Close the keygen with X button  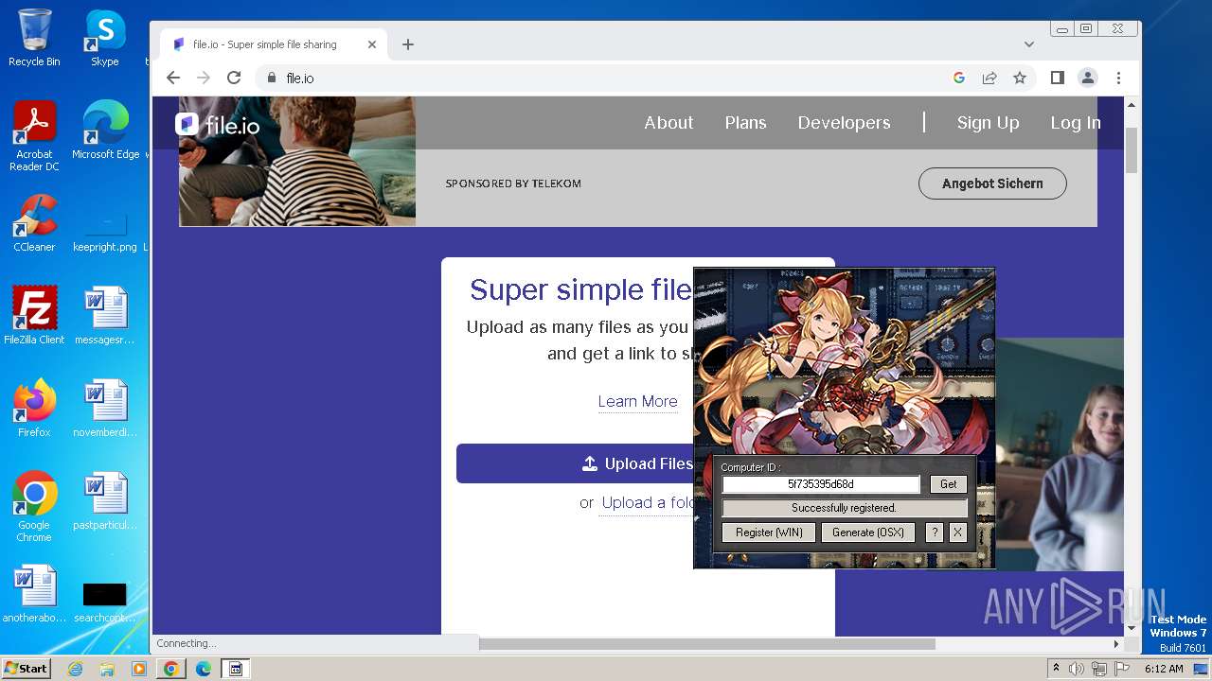coord(957,533)
